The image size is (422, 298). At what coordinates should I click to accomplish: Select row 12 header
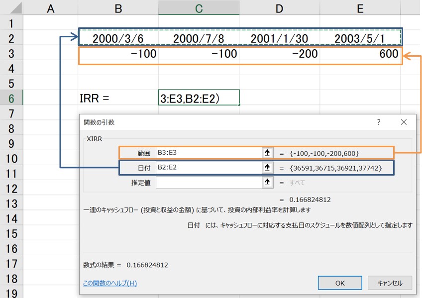point(11,189)
